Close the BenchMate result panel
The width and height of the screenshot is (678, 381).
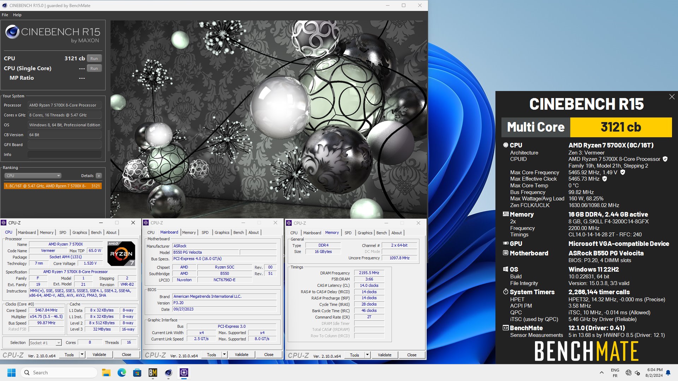pos(672,97)
